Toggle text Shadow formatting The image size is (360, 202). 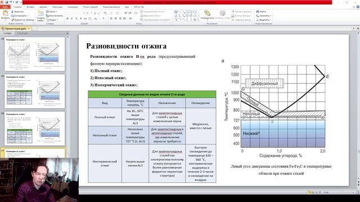click(x=80, y=19)
